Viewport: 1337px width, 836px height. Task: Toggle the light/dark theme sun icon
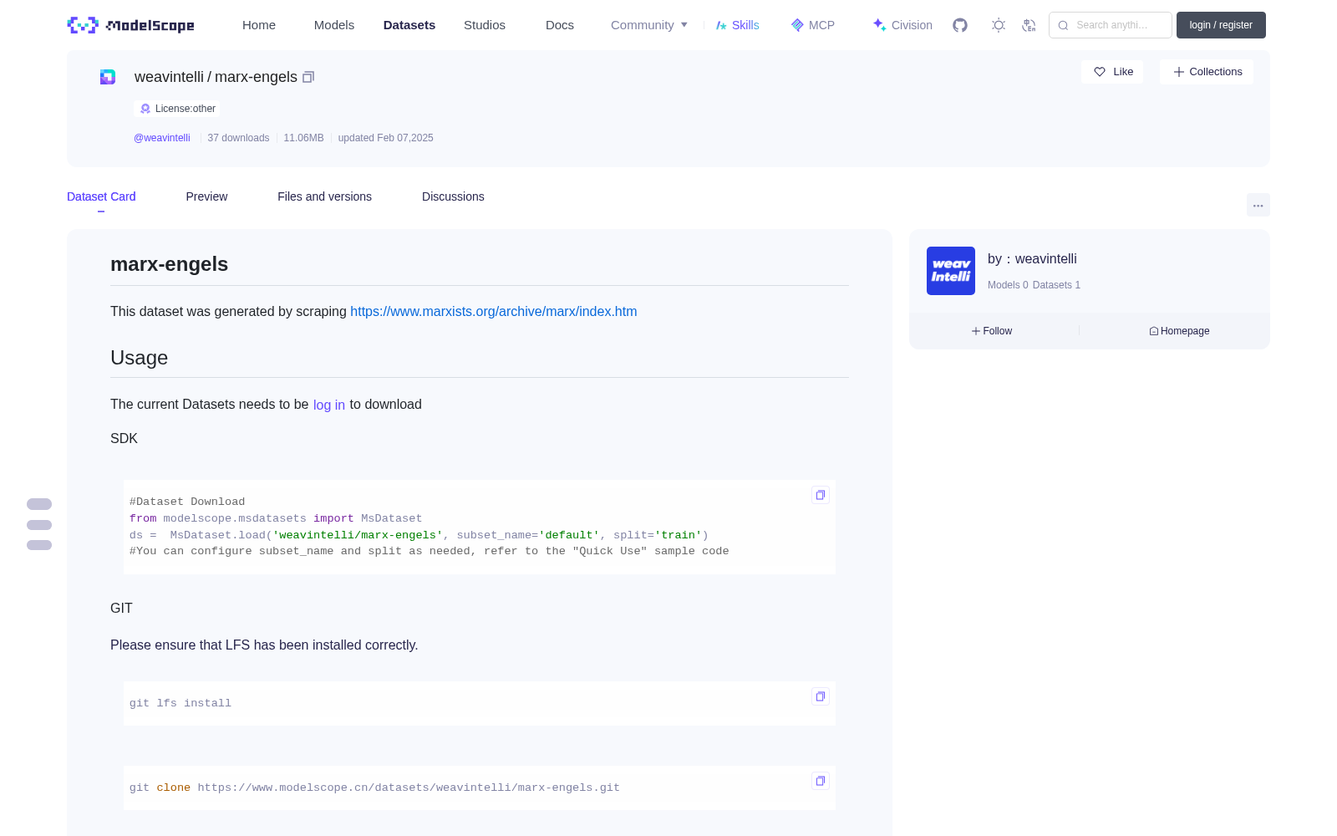[x=999, y=25]
